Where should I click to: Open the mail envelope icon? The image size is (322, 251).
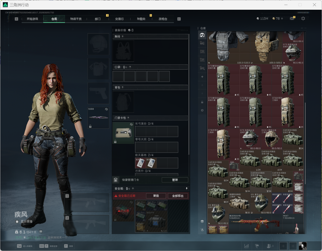pyautogui.click(x=292, y=19)
